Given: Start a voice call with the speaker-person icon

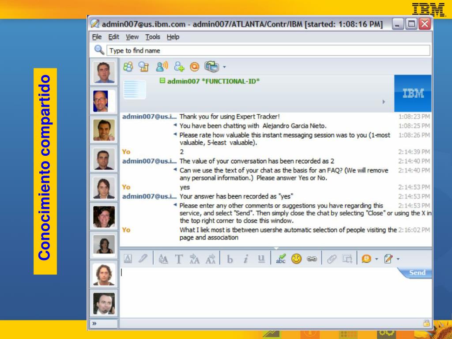Looking at the screenshot, I should pos(162,67).
